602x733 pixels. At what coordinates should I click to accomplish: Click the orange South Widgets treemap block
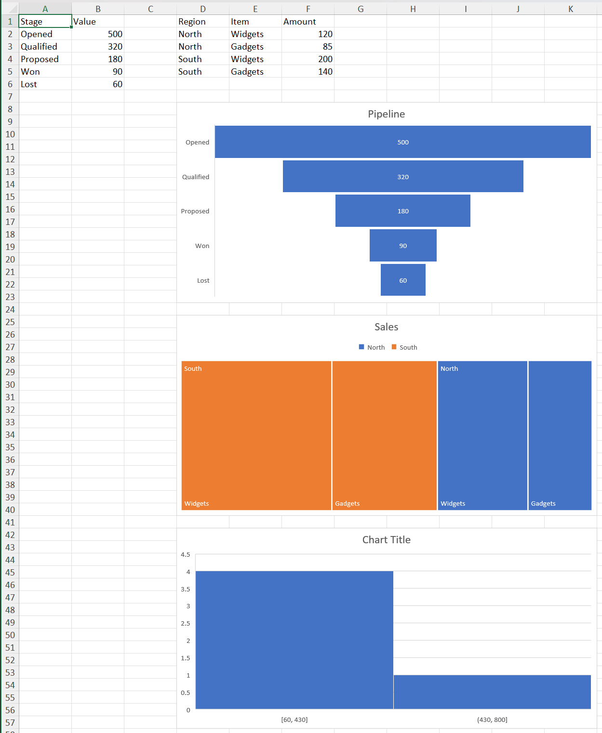pos(256,435)
